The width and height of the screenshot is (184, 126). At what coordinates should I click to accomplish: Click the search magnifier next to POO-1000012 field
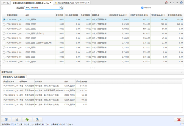pos(62,8)
